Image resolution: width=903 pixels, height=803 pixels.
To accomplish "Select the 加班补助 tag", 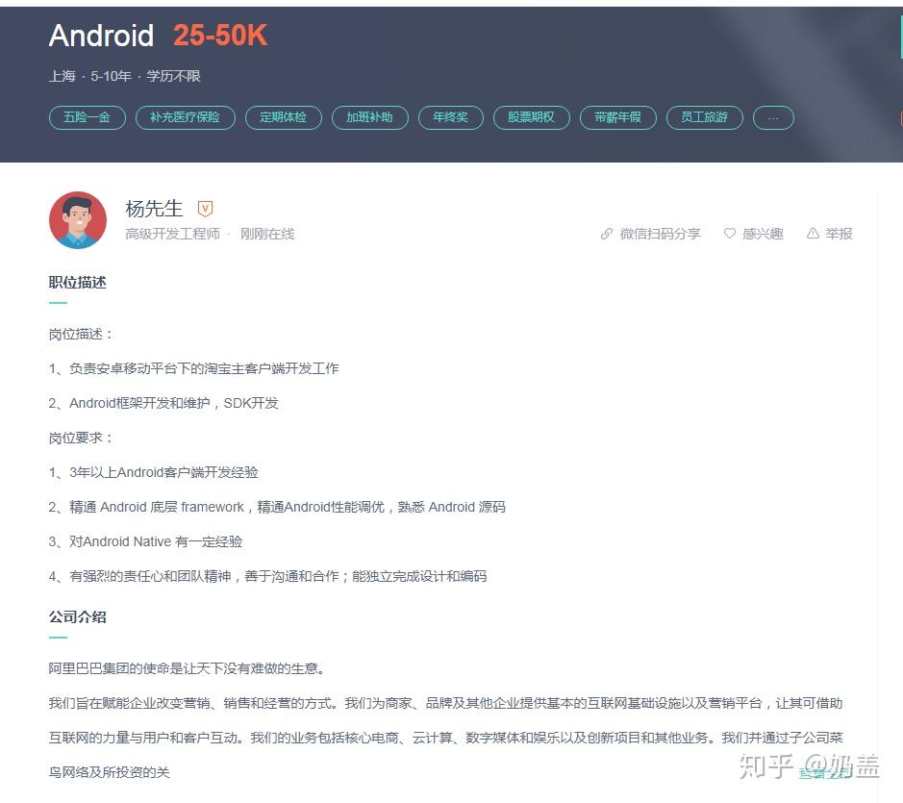I will pos(369,117).
